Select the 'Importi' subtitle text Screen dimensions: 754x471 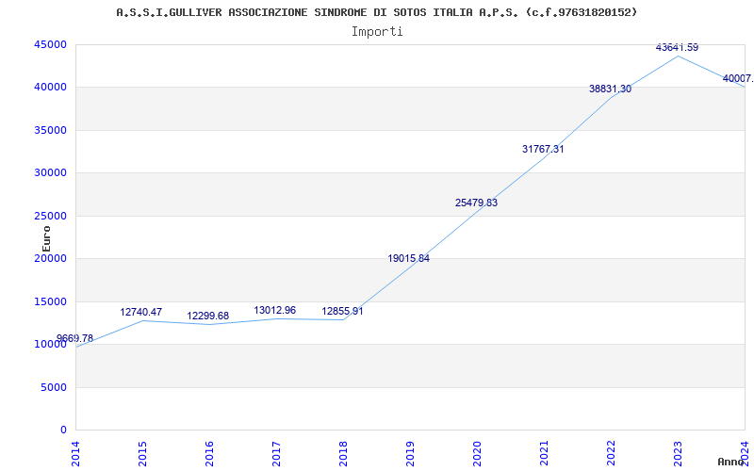coord(377,32)
